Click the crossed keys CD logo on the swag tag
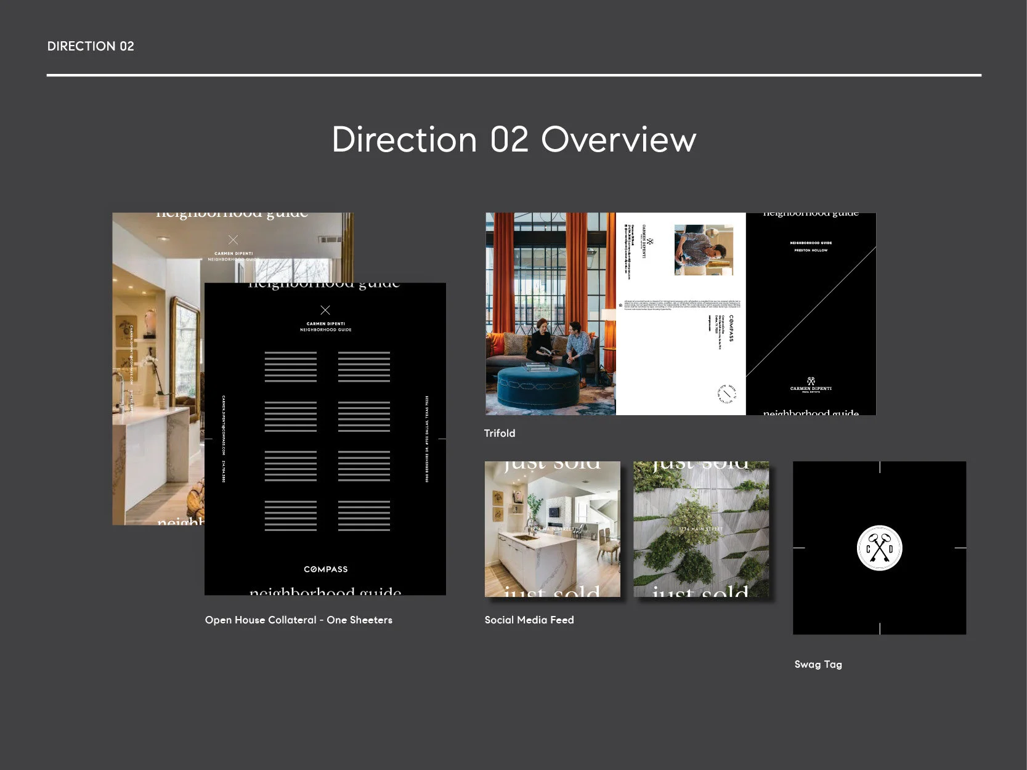 click(x=879, y=548)
